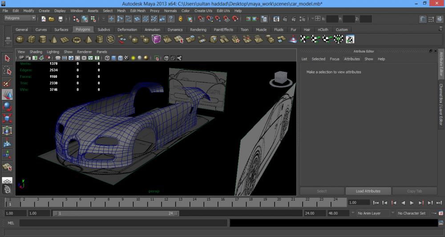The height and width of the screenshot is (237, 445).
Task: Click the time range slider bar
Action: [x=116, y=213]
